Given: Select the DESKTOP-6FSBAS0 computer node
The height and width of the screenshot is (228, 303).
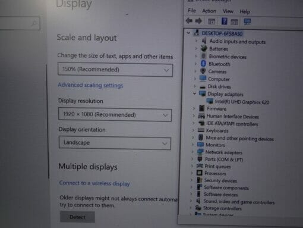Looking at the screenshot, I should point(222,33).
